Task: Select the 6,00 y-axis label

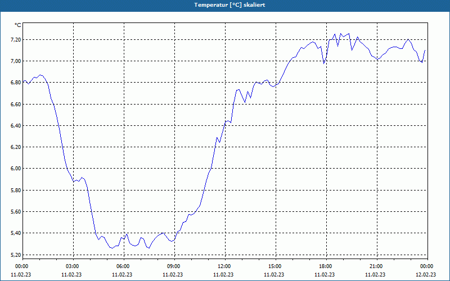Action: tap(16, 169)
